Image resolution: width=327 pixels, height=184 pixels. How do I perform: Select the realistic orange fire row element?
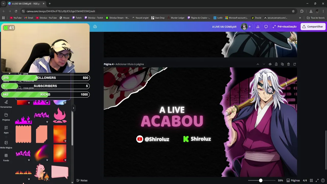click(23, 172)
